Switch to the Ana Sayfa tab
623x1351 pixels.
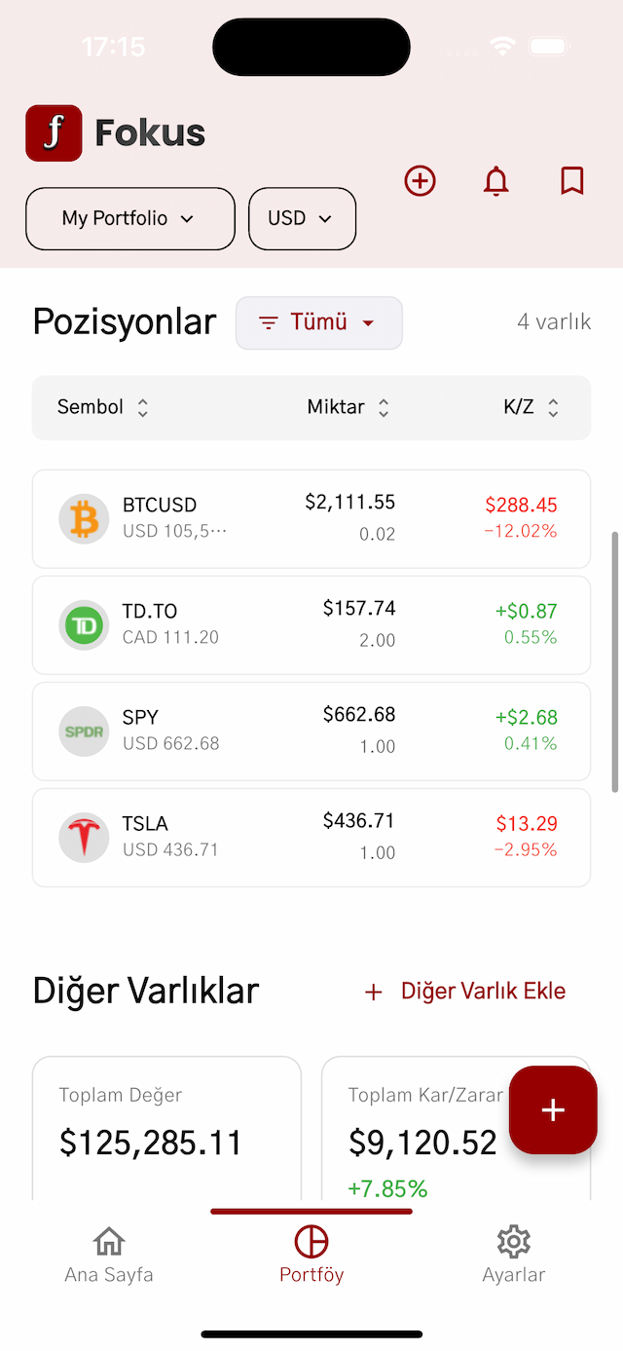click(x=108, y=1254)
